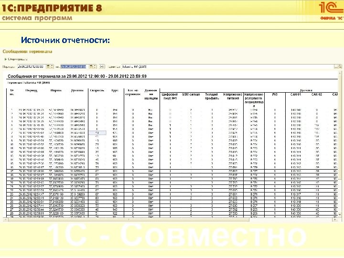Click the 'Широта' column header
The image size is (344, 258).
coord(56,90)
